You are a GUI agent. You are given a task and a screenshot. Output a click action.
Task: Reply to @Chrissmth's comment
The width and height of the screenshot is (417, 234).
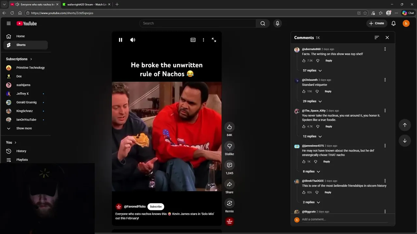coord(328,92)
